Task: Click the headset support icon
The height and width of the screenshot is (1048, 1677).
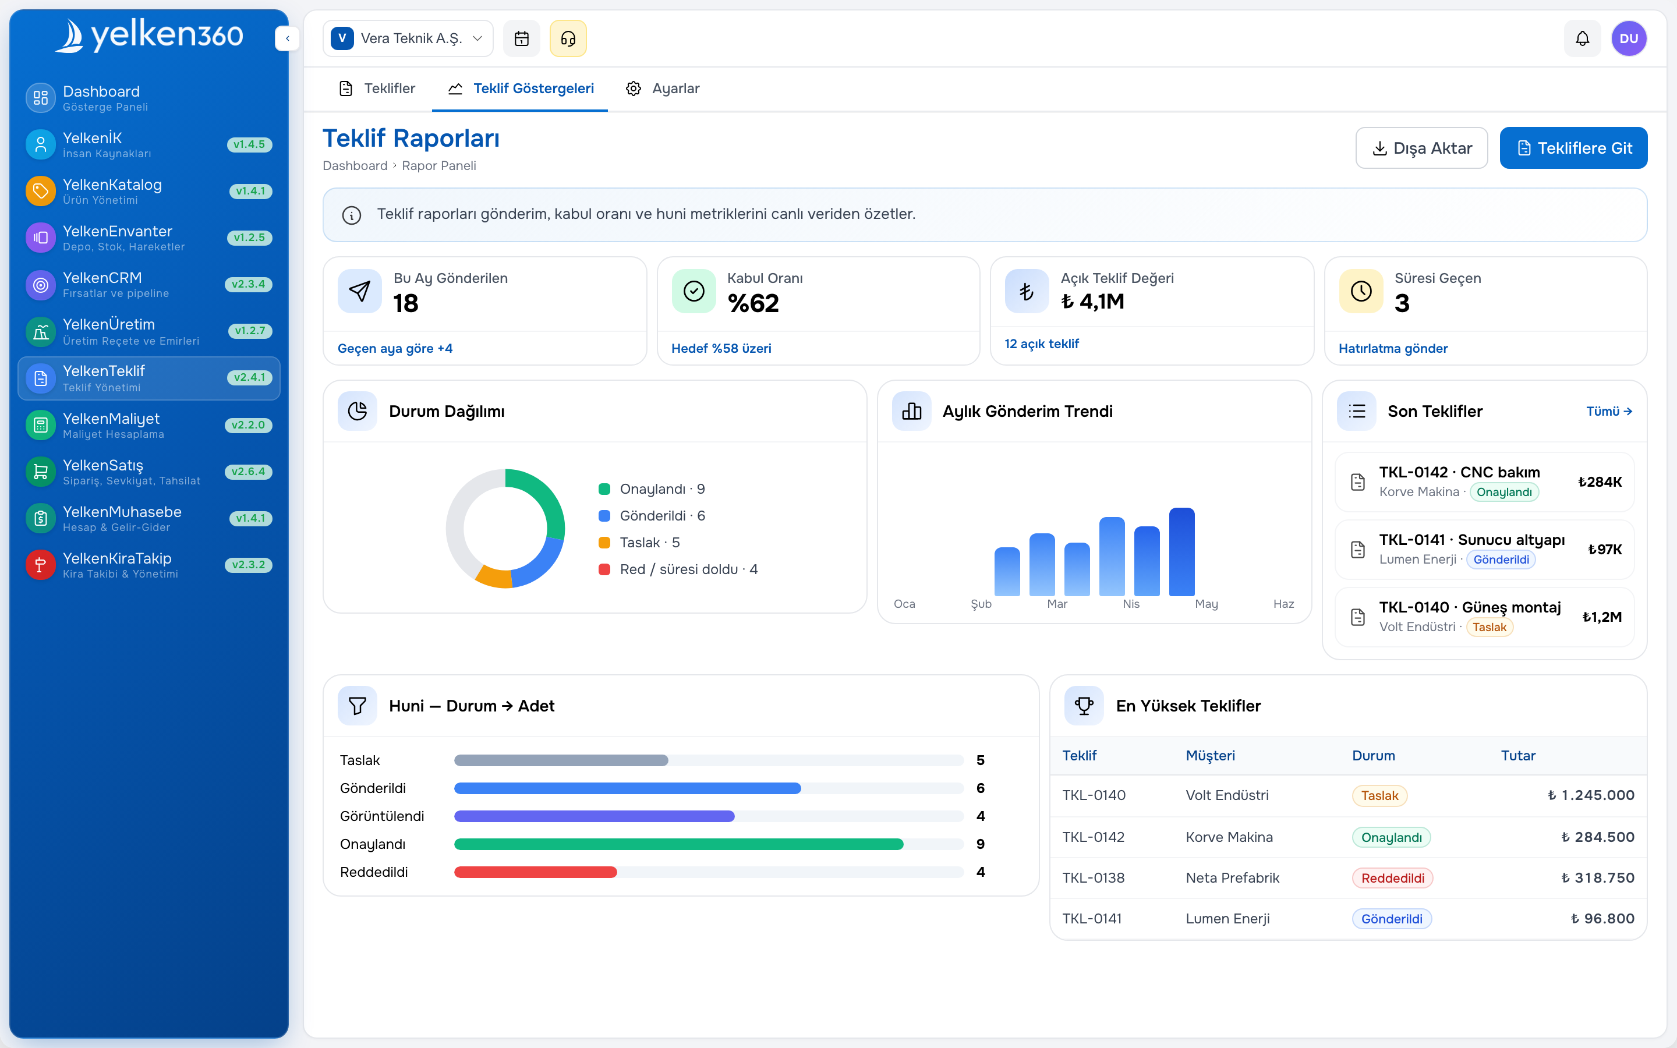Action: pyautogui.click(x=568, y=38)
